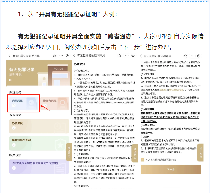Screen dimensions: 210x193
Task: Tap back arrow in first phone screen
Action: click(9, 56)
